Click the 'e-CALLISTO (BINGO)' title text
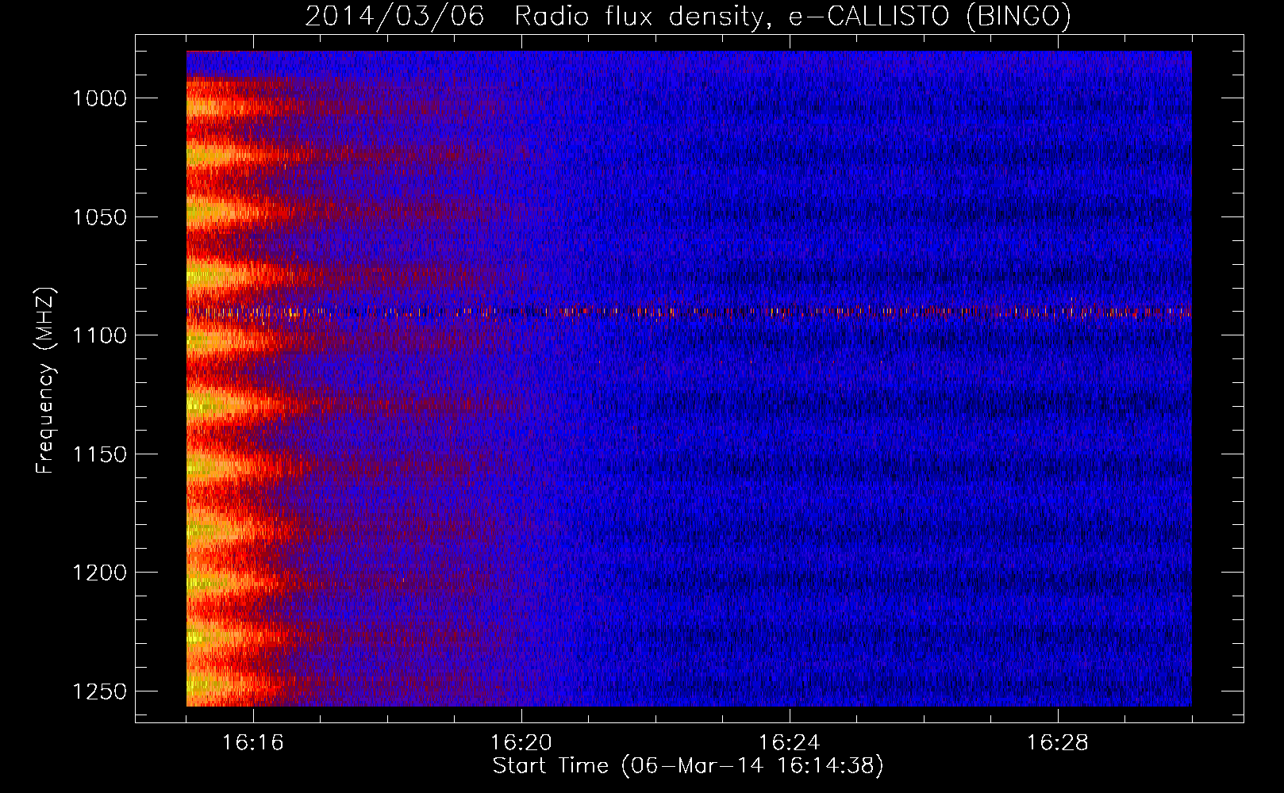The image size is (1284, 793). (929, 17)
